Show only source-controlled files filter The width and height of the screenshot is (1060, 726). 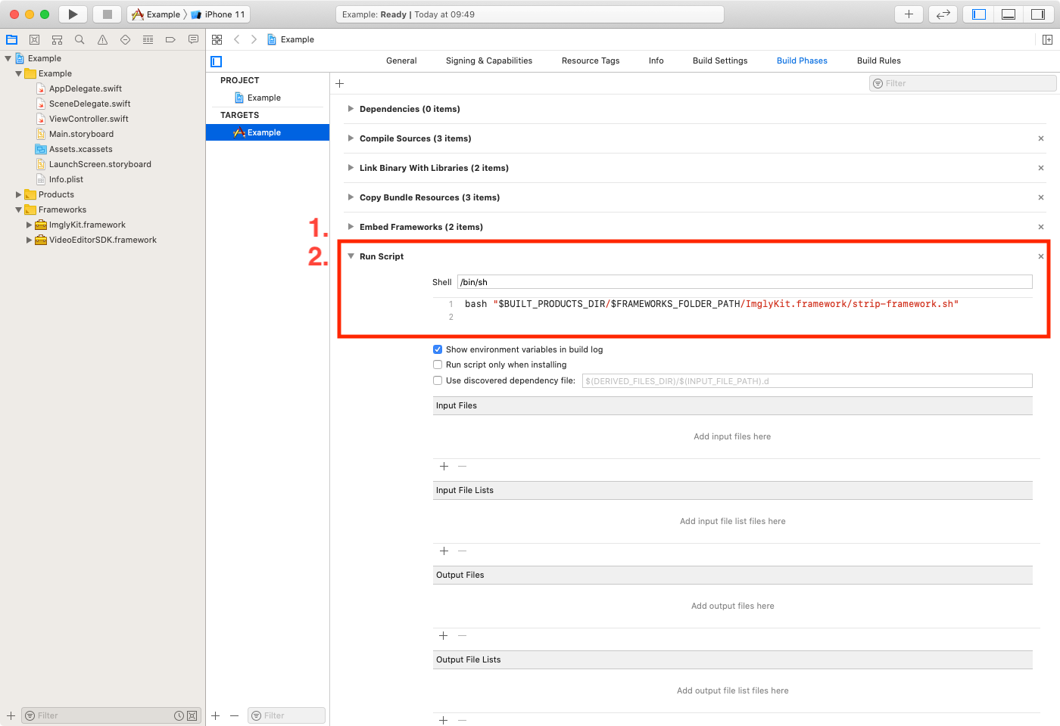coord(192,715)
